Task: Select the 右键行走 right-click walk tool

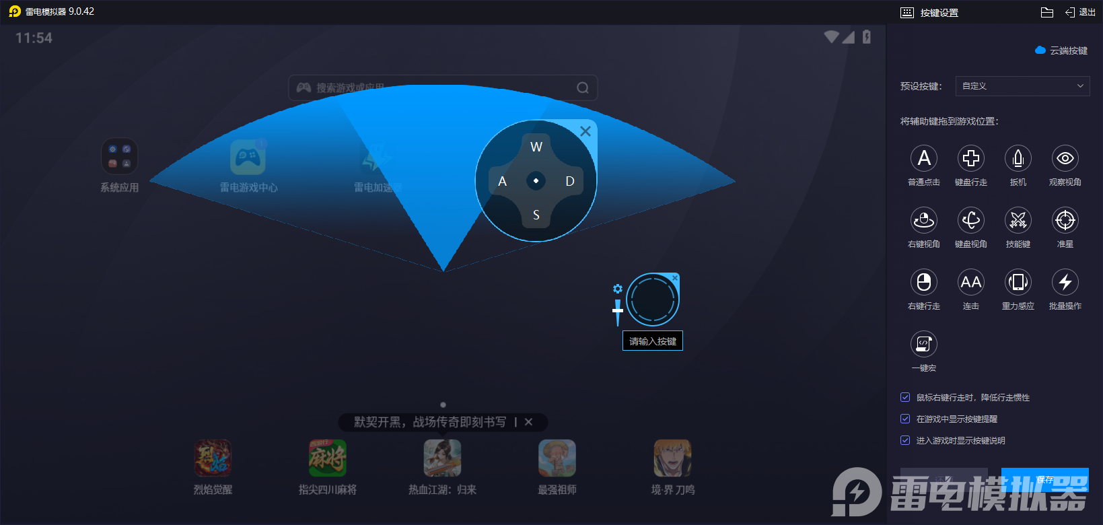Action: 924,282
